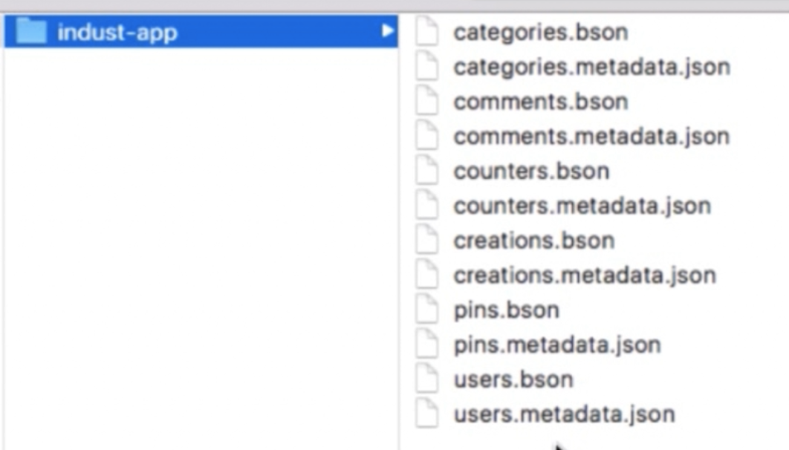Click the users.bson file icon
The width and height of the screenshot is (789, 450).
[426, 379]
